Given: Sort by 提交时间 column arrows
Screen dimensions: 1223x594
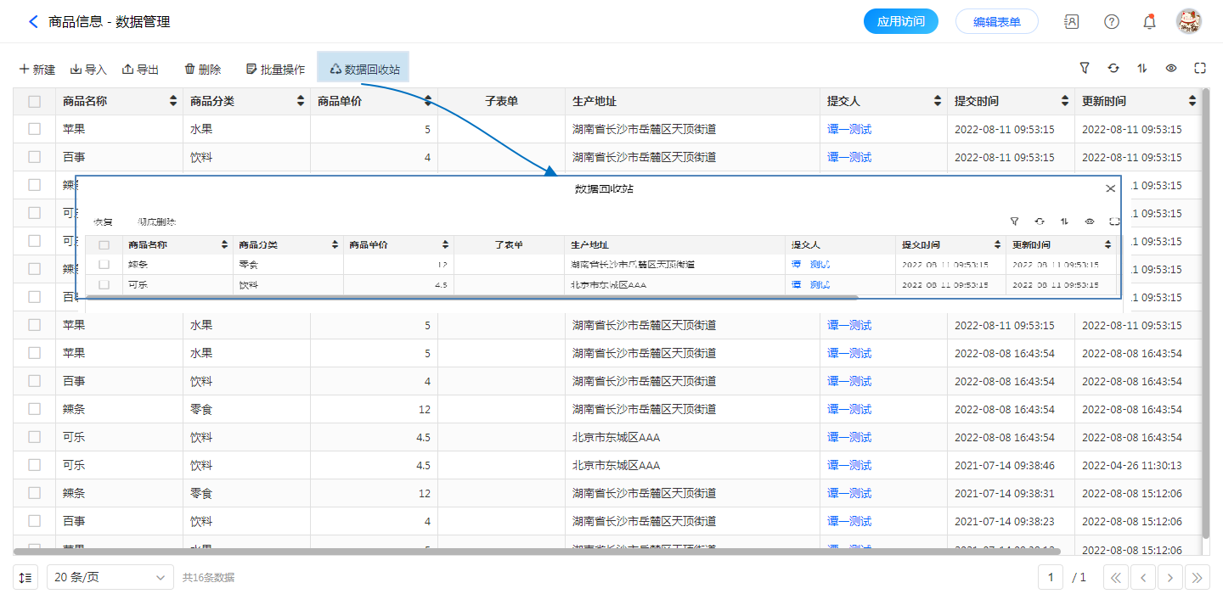Looking at the screenshot, I should coord(1065,102).
